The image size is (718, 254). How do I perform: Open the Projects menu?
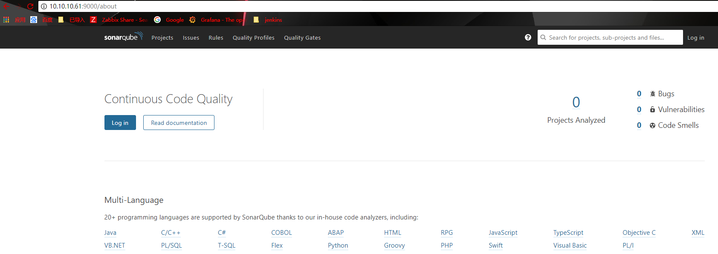click(162, 38)
